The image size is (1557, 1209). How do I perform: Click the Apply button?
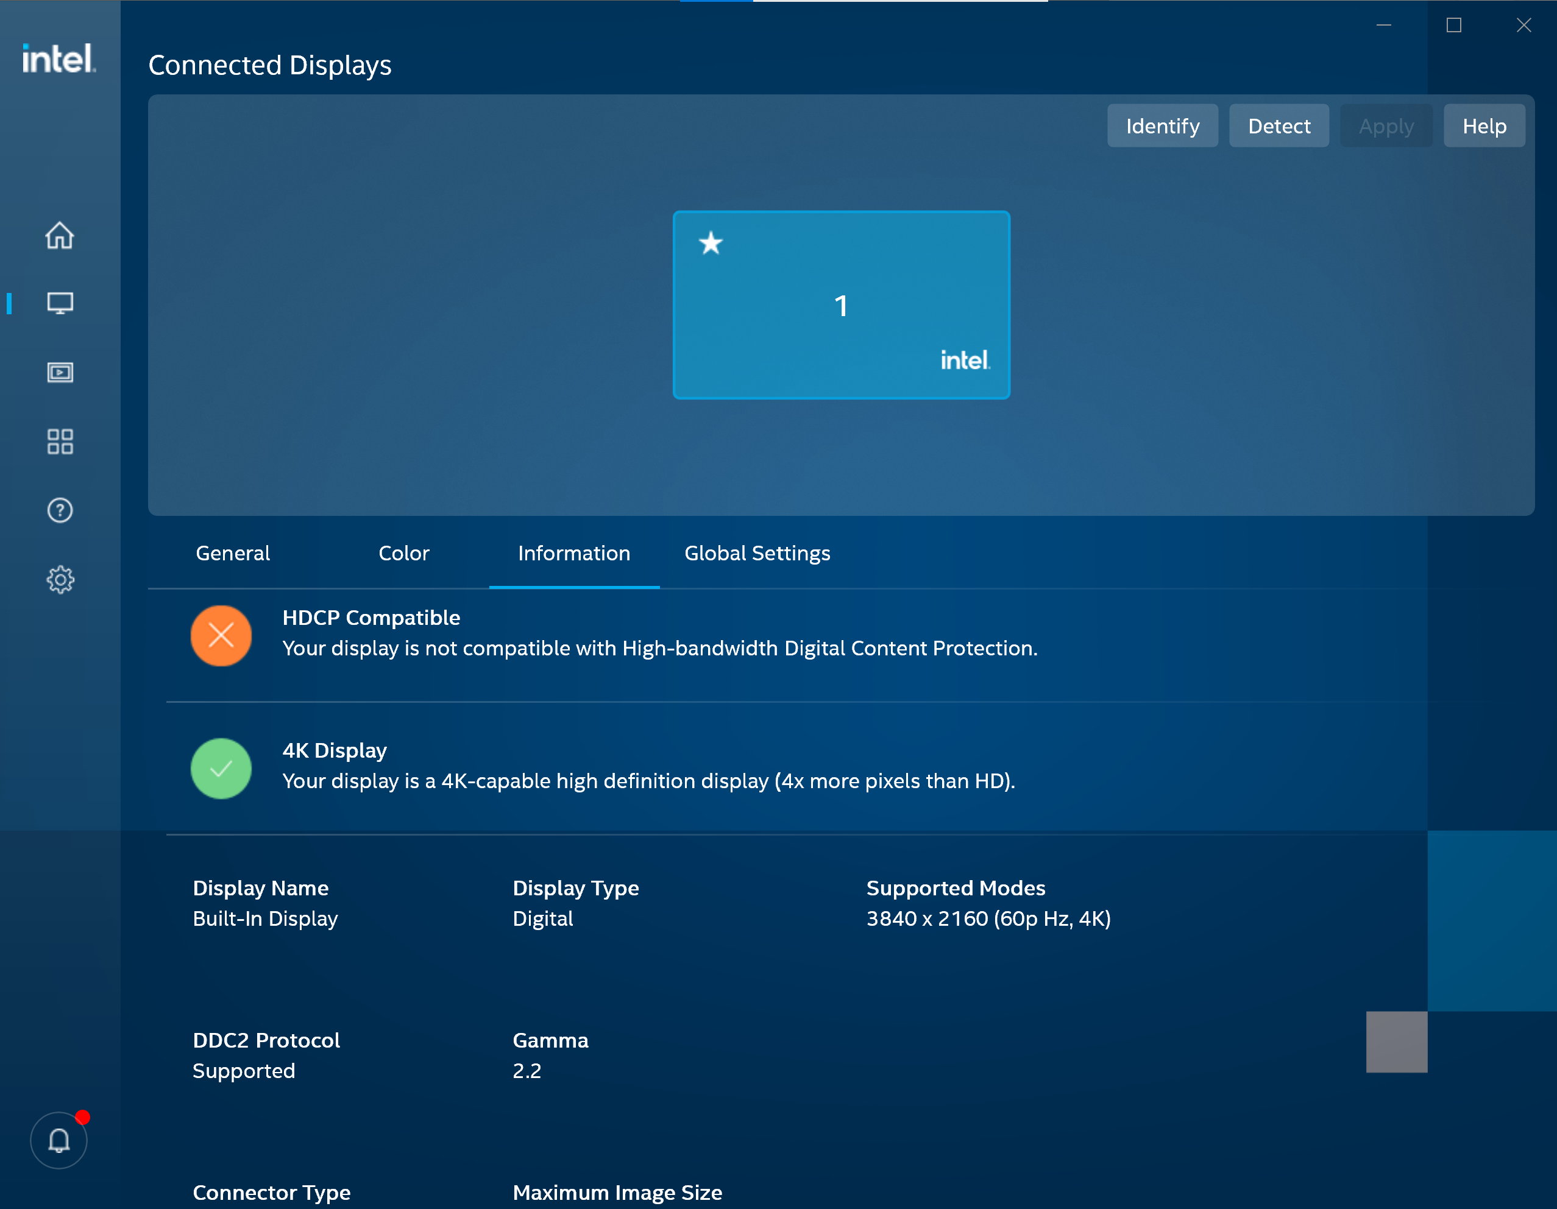point(1386,125)
